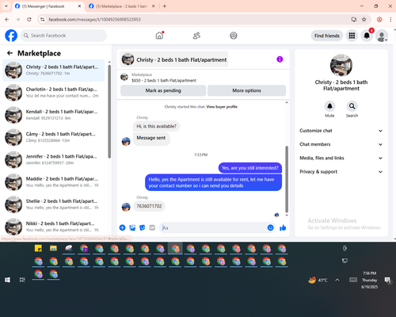Close the Messenger | Facebook tab
Image resolution: width=396 pixels, height=317 pixels.
click(x=79, y=6)
